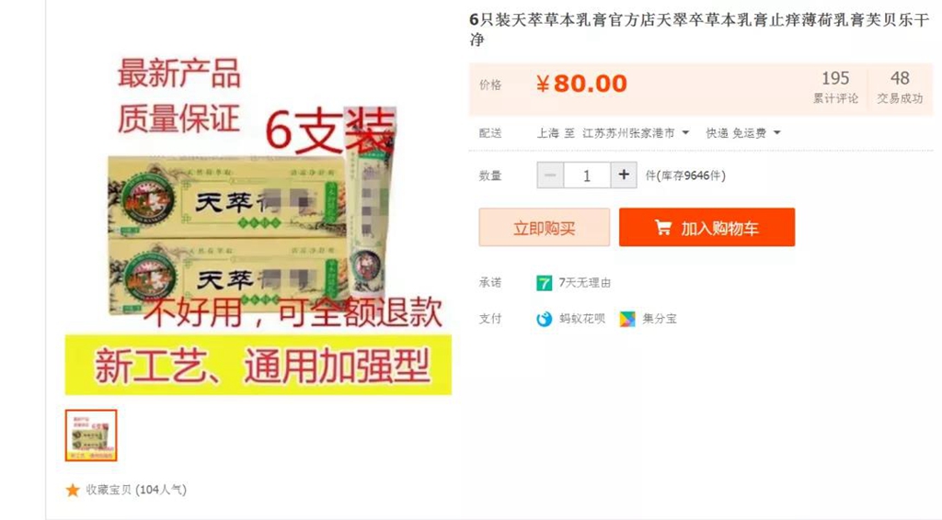Click the blue Ant Huabei icon
The width and height of the screenshot is (942, 520).
pos(544,319)
